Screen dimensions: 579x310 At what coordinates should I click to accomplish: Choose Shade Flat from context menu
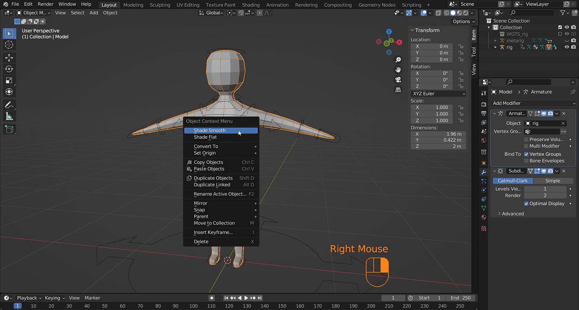pos(205,137)
